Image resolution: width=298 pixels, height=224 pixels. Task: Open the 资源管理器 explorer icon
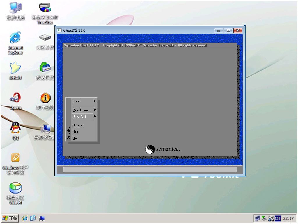coord(44,132)
